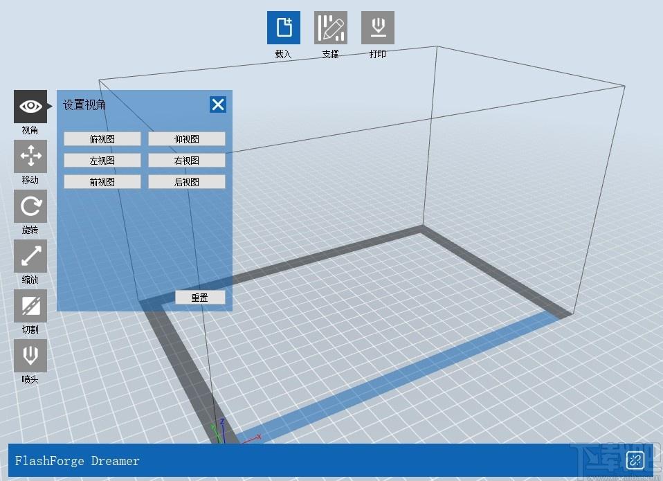Click the FlashForge Dreamer status label
The width and height of the screenshot is (663, 481).
pyautogui.click(x=78, y=461)
